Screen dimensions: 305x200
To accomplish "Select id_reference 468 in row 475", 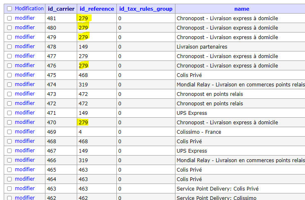I will point(83,75).
